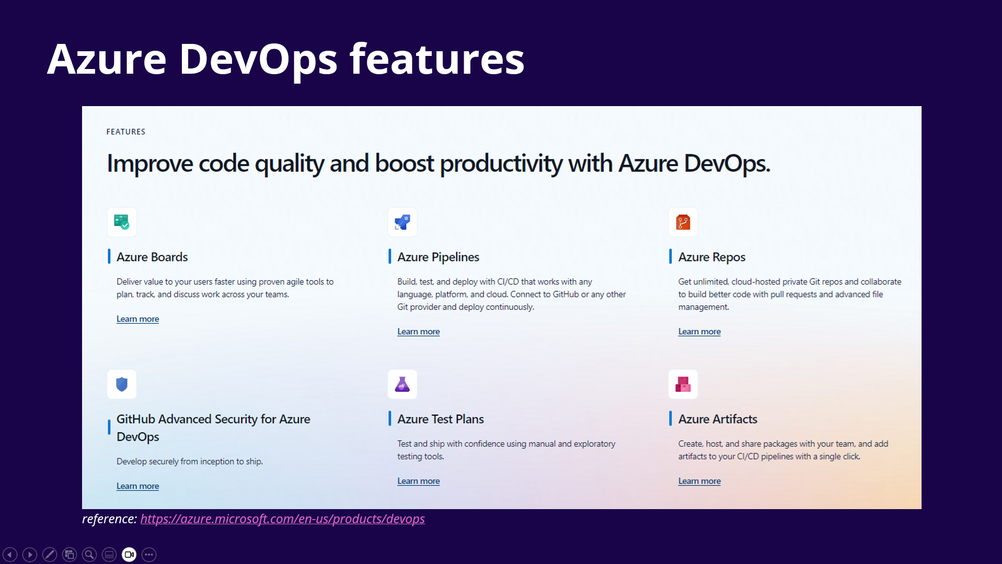
Task: Click the FEATURES label
Action: coord(126,132)
